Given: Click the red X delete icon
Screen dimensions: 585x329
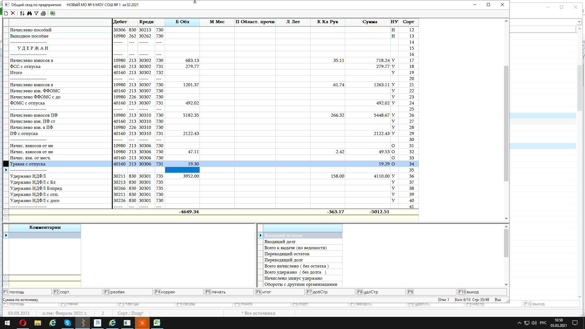Looking at the screenshot, I should (x=13, y=13).
